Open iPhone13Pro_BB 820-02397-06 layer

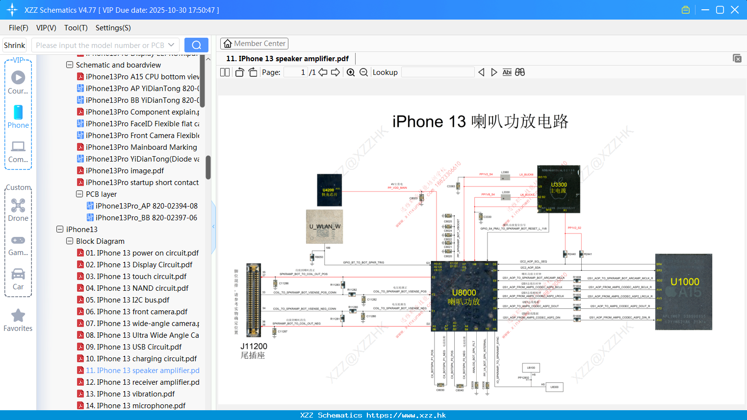click(x=142, y=217)
